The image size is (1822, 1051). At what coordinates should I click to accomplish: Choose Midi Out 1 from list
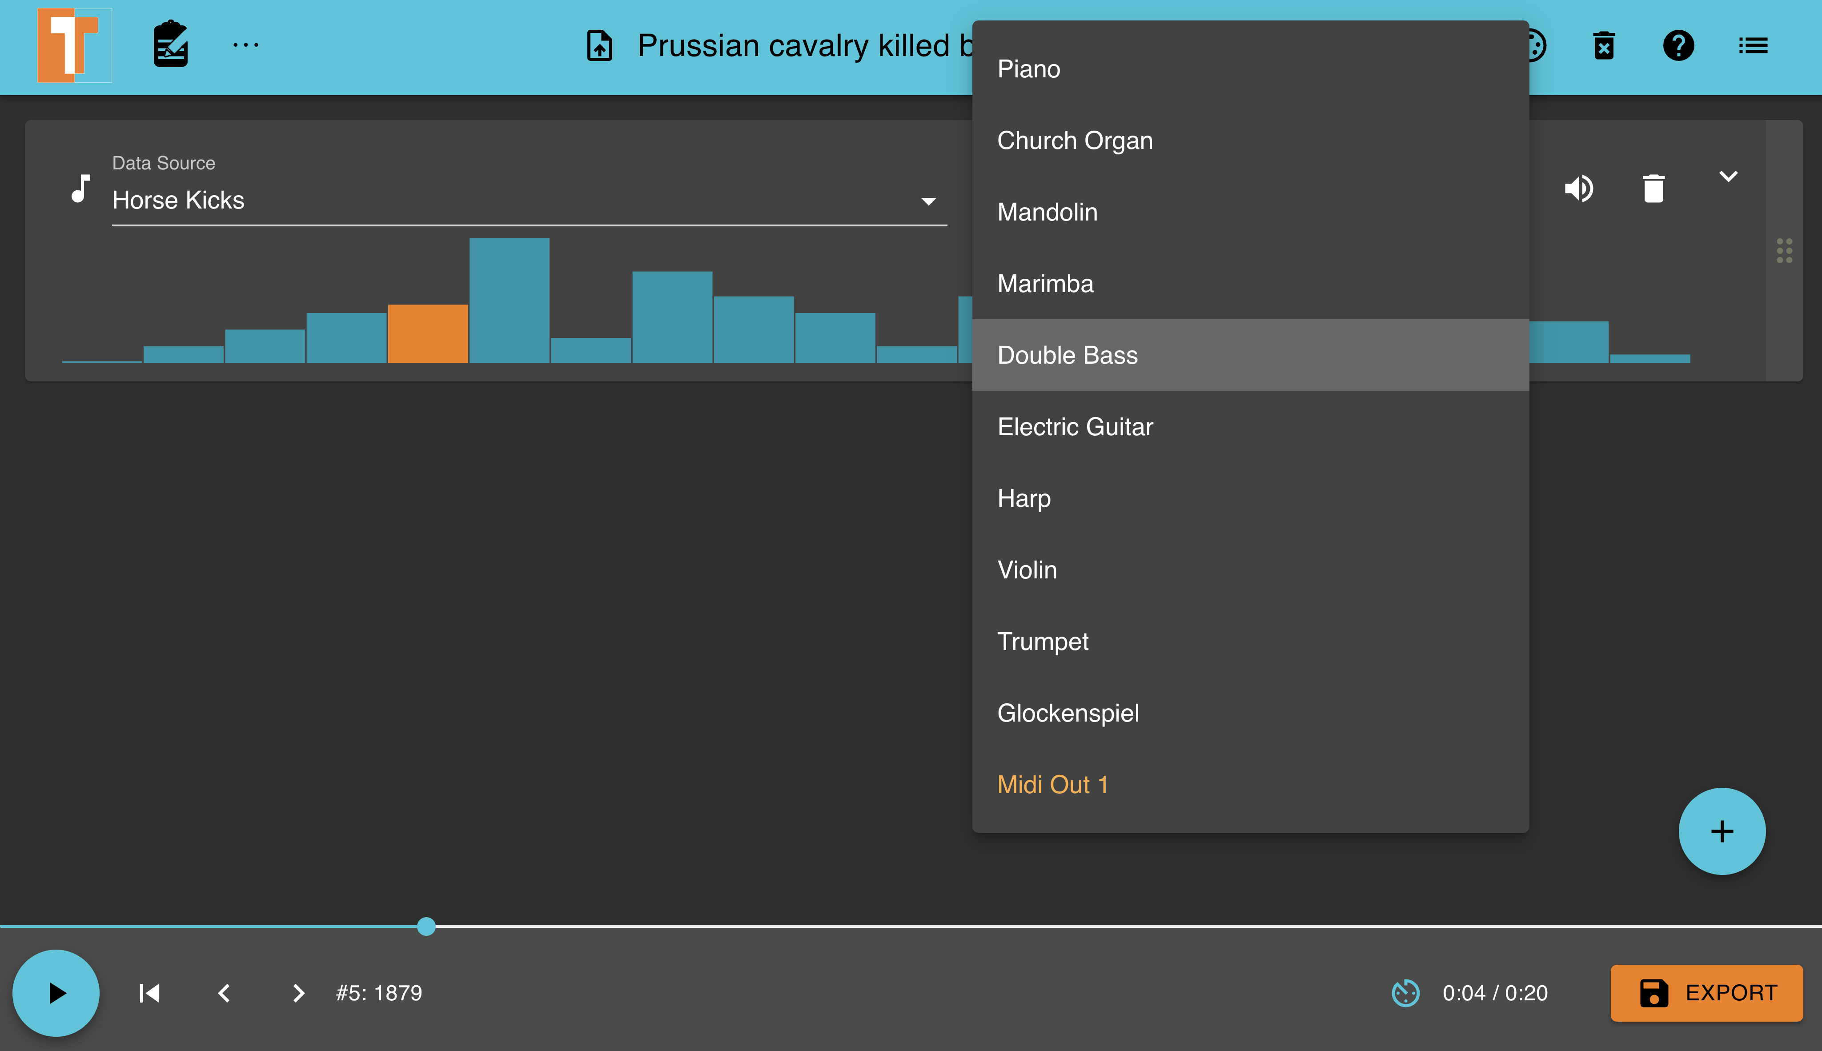click(x=1052, y=785)
